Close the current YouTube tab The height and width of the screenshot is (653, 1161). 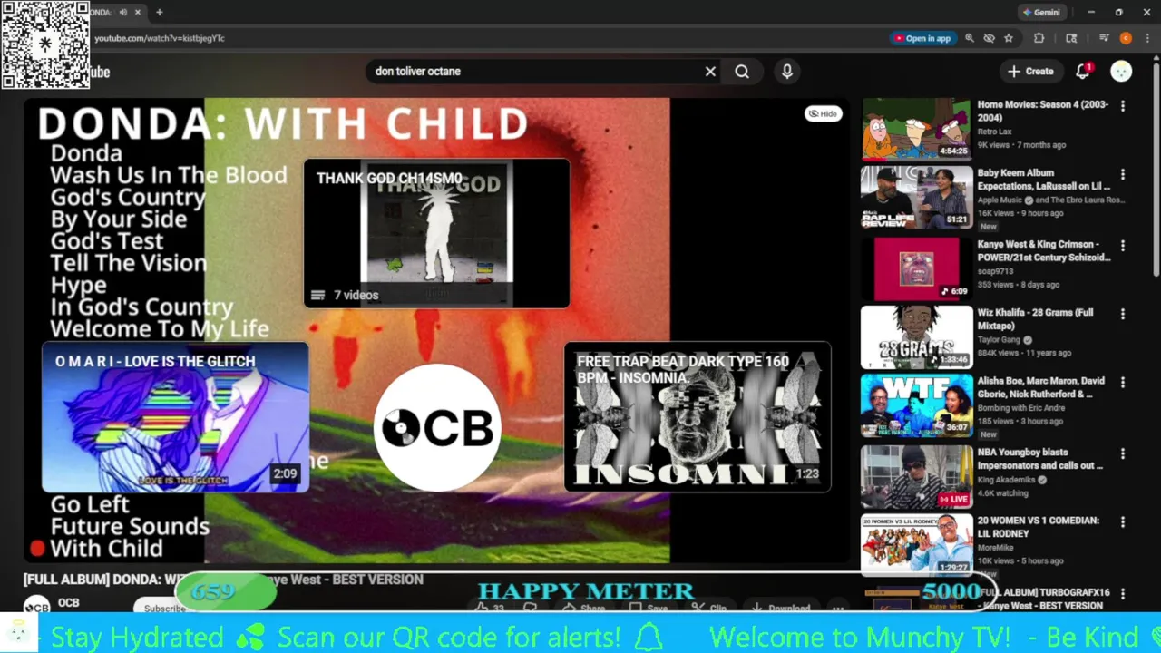tap(138, 13)
